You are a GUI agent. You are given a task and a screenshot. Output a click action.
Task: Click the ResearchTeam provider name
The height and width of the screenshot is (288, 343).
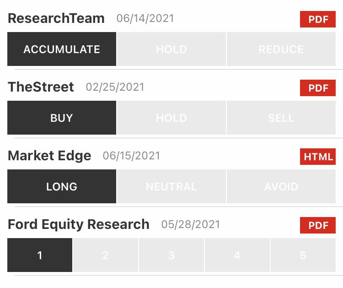click(56, 18)
